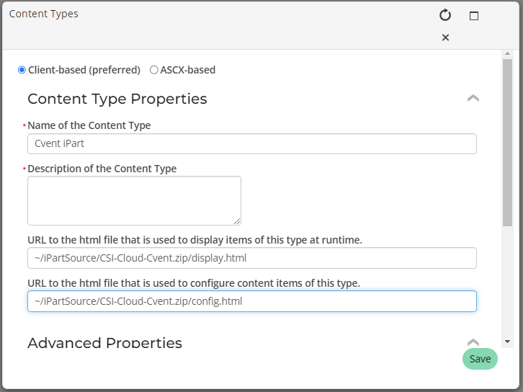Focus the Description of the Content Type textarea

coord(134,200)
